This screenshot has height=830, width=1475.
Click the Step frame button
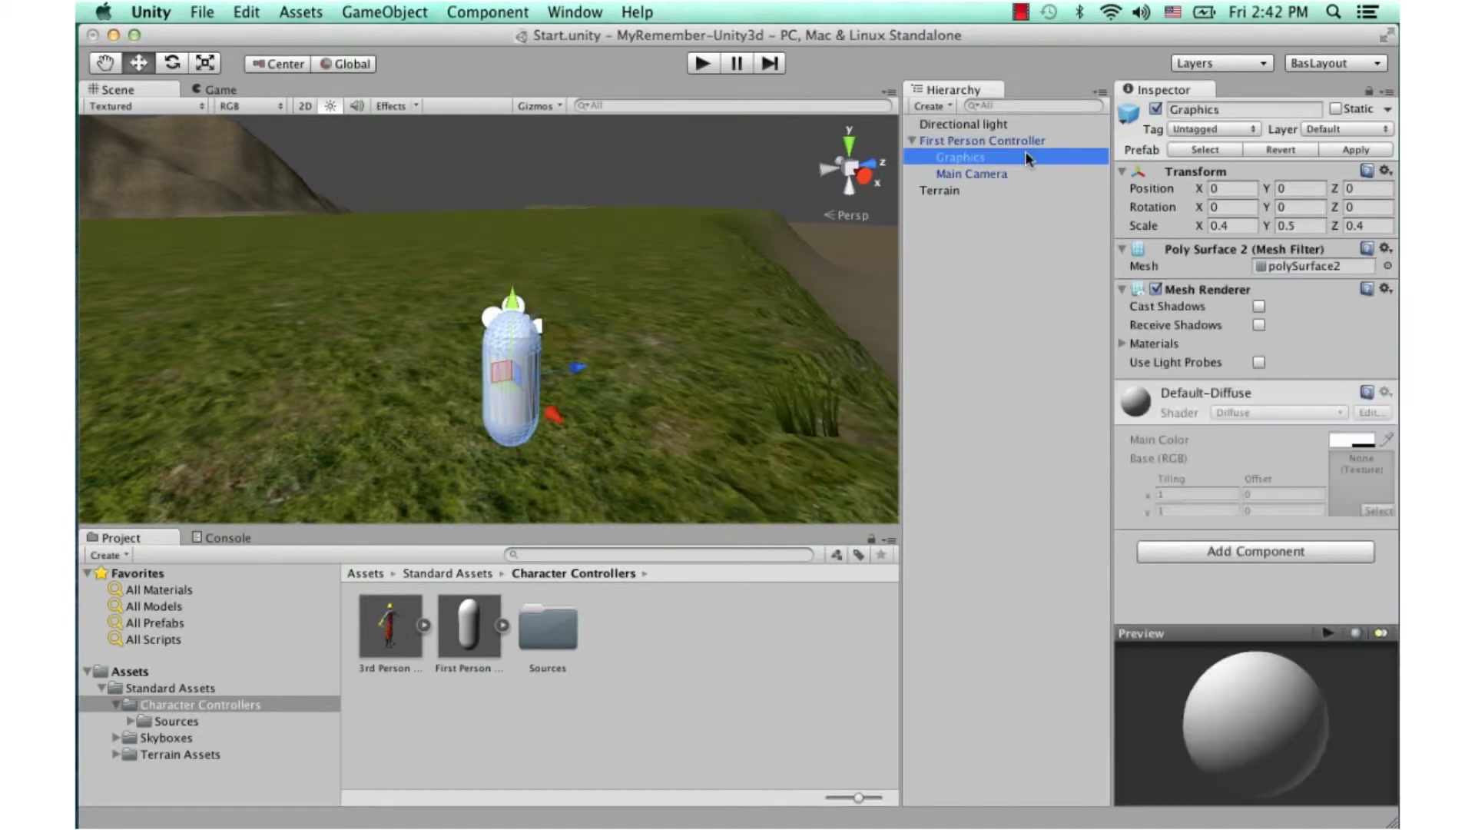coord(769,63)
